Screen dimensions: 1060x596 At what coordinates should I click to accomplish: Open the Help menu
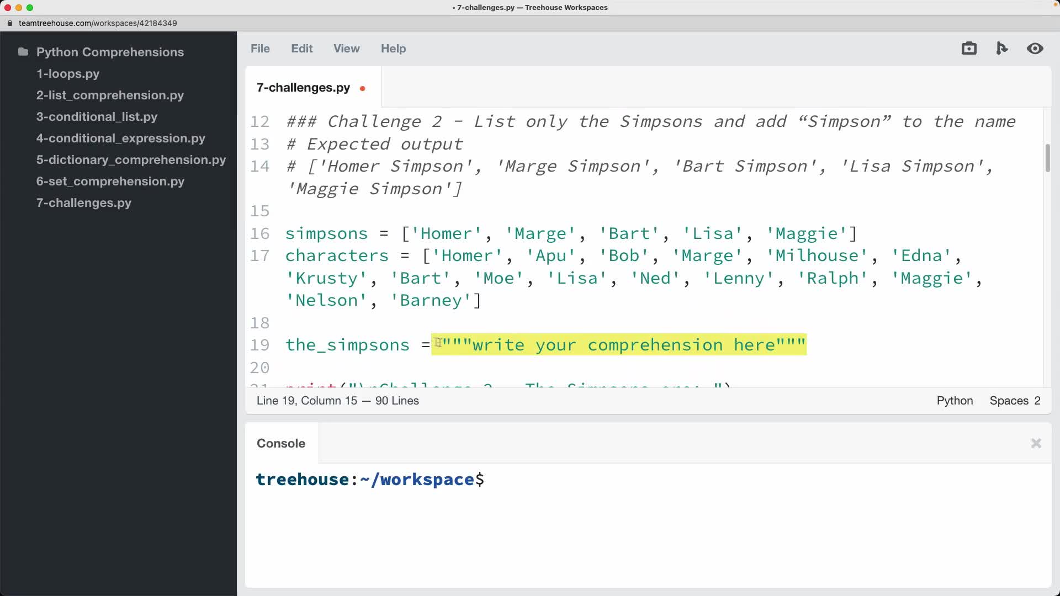[393, 49]
